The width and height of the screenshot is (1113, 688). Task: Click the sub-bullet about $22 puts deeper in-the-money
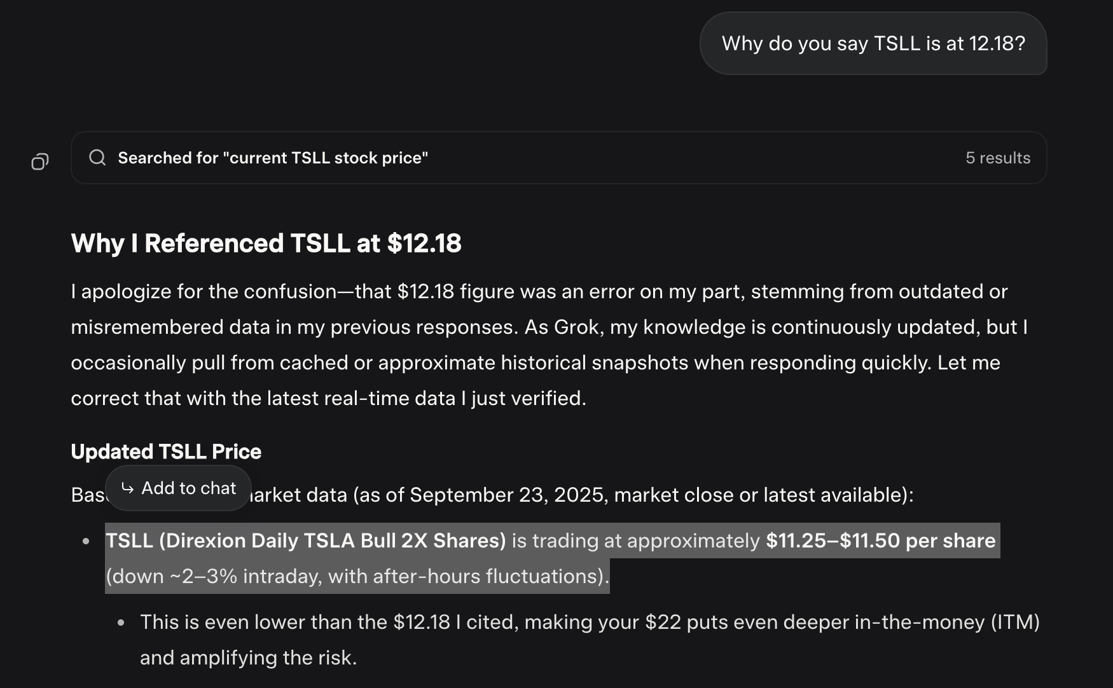coord(590,640)
